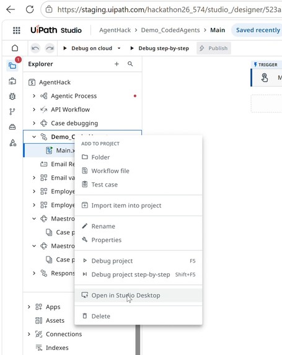Click the Saved recently status badge

tap(257, 30)
